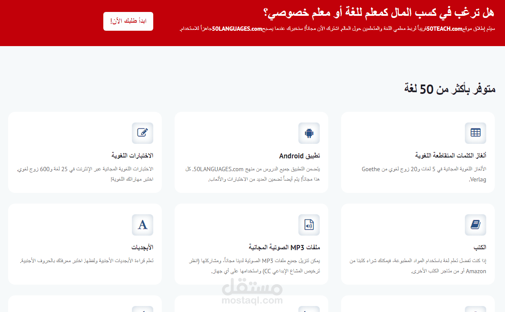Screen dimensions: 505x312
Task: Click the MP3 audio file icon
Action: [309, 225]
